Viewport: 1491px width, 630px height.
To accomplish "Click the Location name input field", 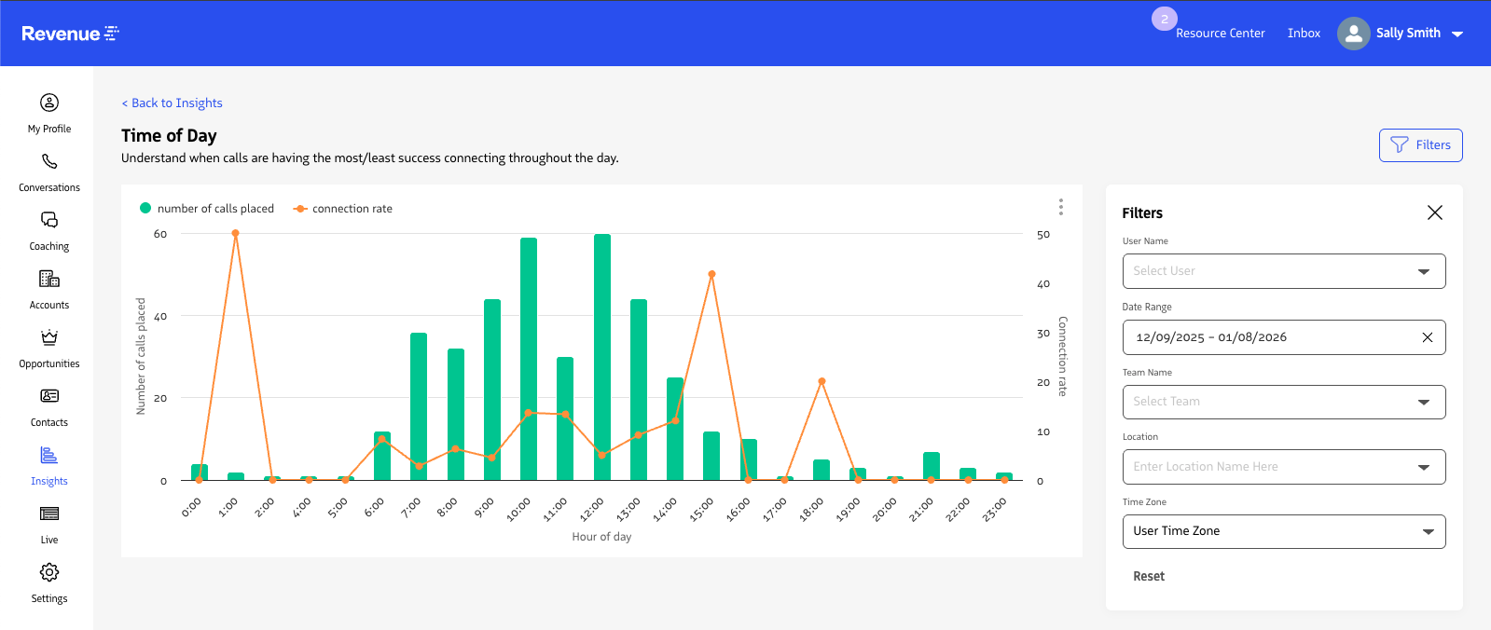I will (x=1268, y=467).
